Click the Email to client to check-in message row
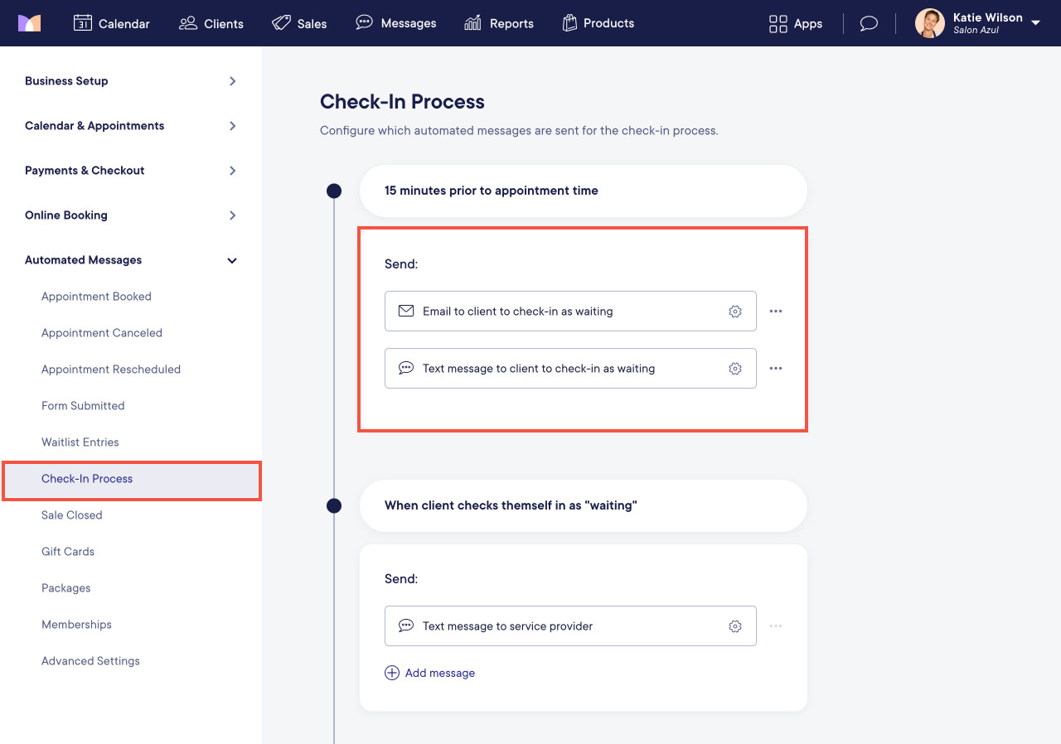This screenshot has height=744, width=1061. pyautogui.click(x=570, y=312)
